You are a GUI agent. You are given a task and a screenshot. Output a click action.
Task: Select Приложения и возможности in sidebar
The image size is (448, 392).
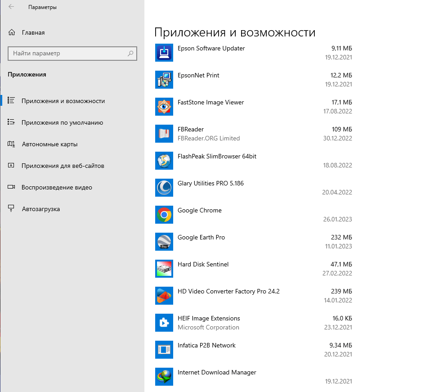coord(63,101)
